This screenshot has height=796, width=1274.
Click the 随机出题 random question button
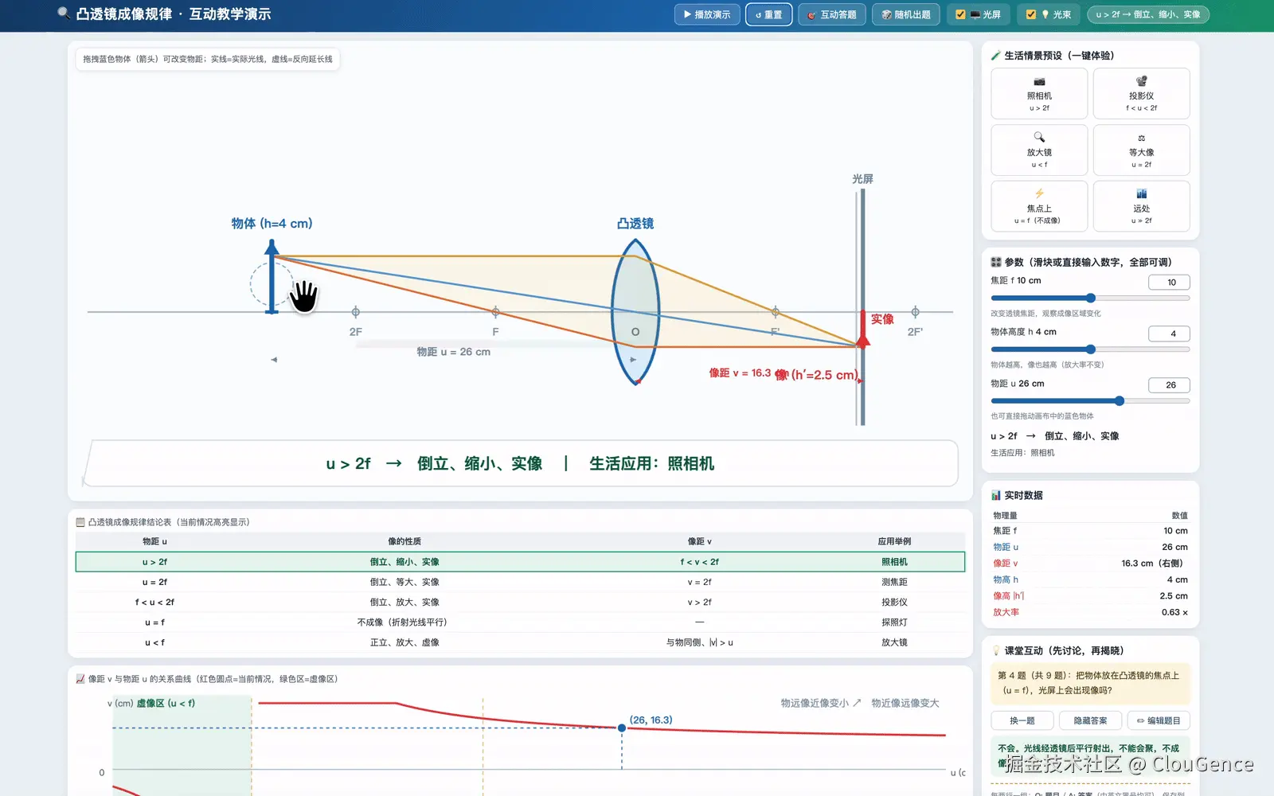(x=906, y=14)
